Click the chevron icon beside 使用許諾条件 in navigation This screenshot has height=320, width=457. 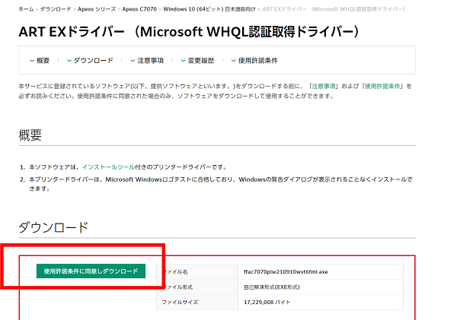click(232, 60)
